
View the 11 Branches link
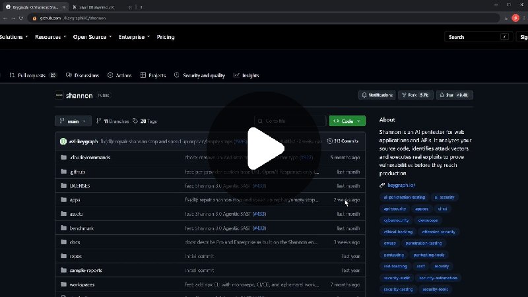[112, 121]
